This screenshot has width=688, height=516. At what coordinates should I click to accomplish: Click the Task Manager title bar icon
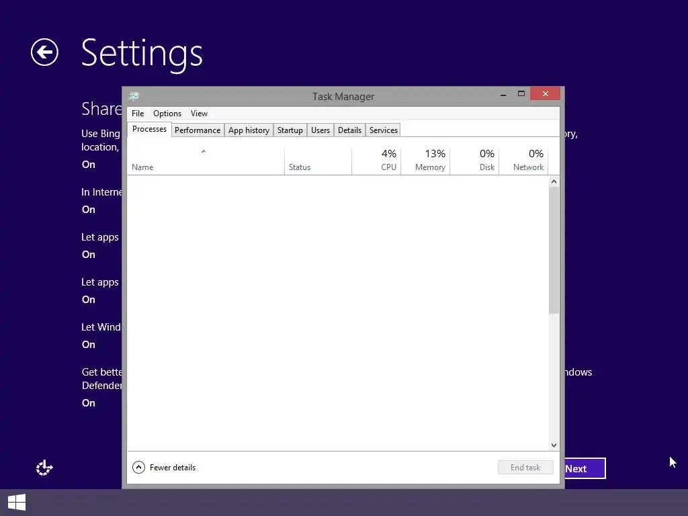point(134,96)
